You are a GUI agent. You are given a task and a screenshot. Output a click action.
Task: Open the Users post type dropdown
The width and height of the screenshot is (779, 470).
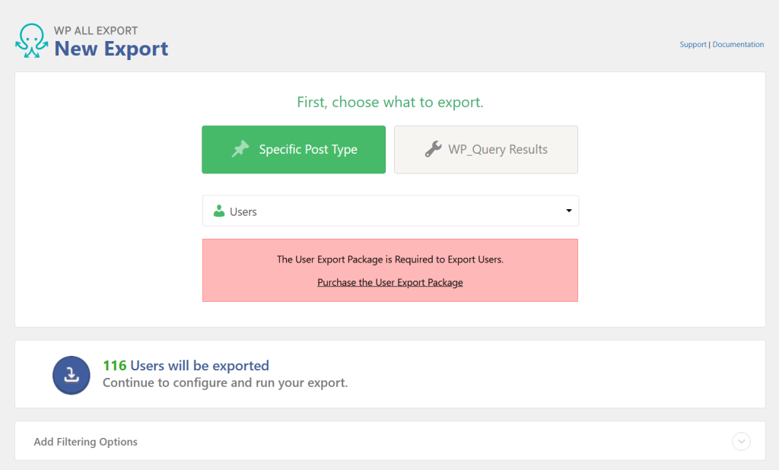pos(389,211)
